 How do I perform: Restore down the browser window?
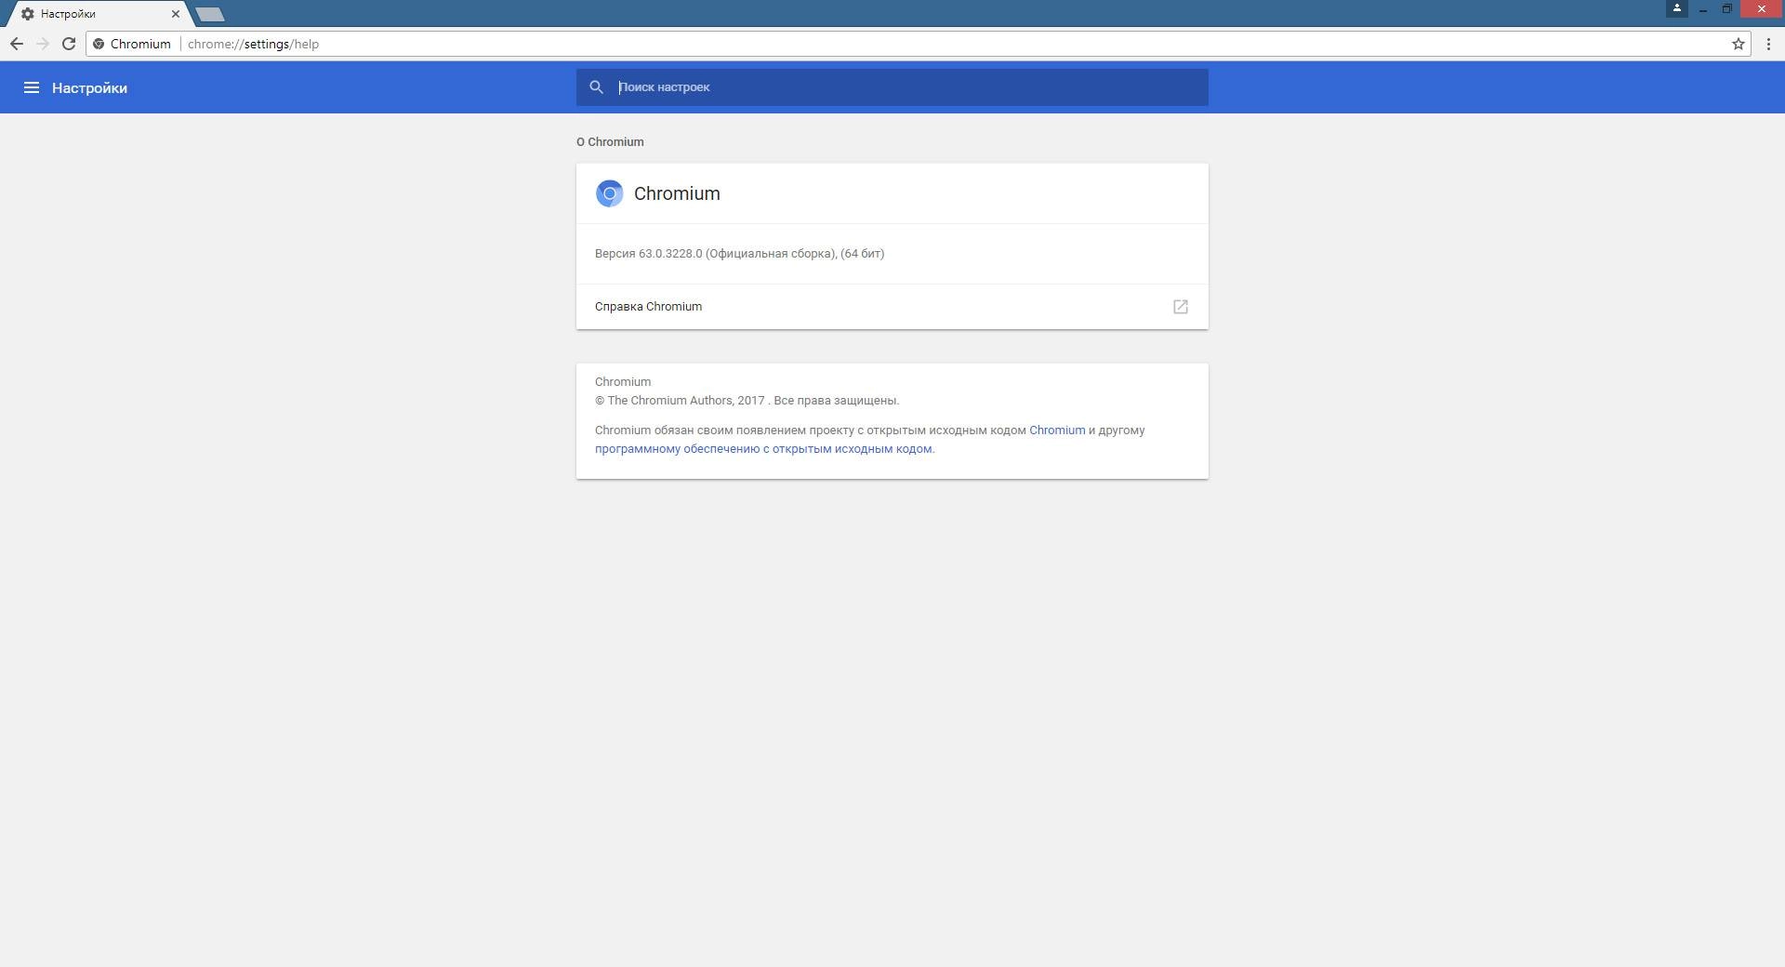pyautogui.click(x=1726, y=9)
